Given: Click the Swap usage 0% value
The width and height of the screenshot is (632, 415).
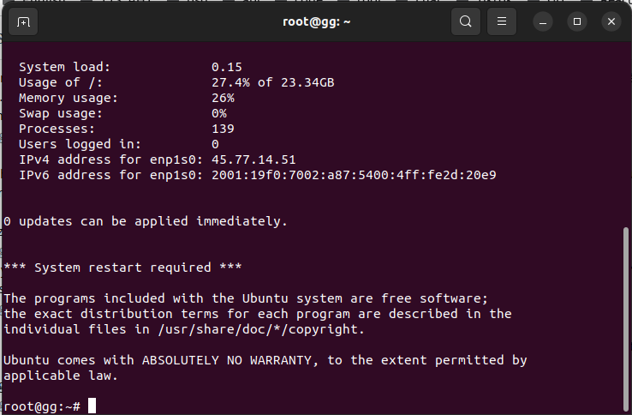Looking at the screenshot, I should pos(219,113).
